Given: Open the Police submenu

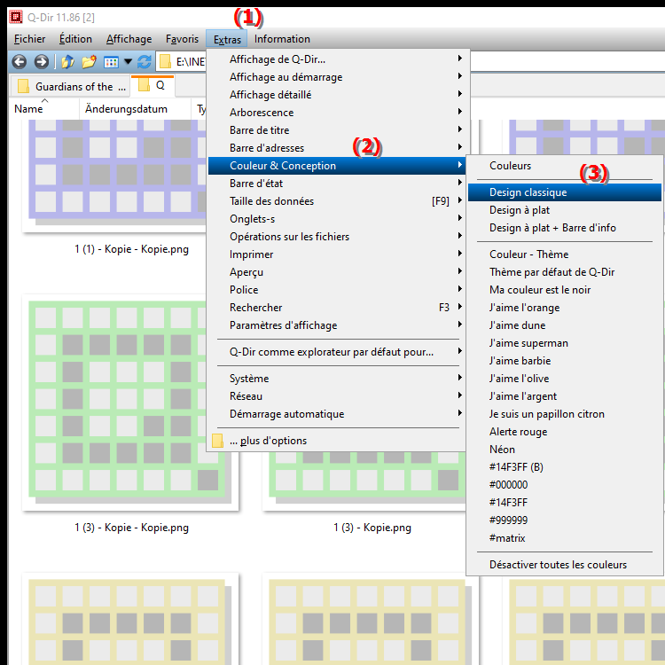Looking at the screenshot, I should click(x=338, y=290).
